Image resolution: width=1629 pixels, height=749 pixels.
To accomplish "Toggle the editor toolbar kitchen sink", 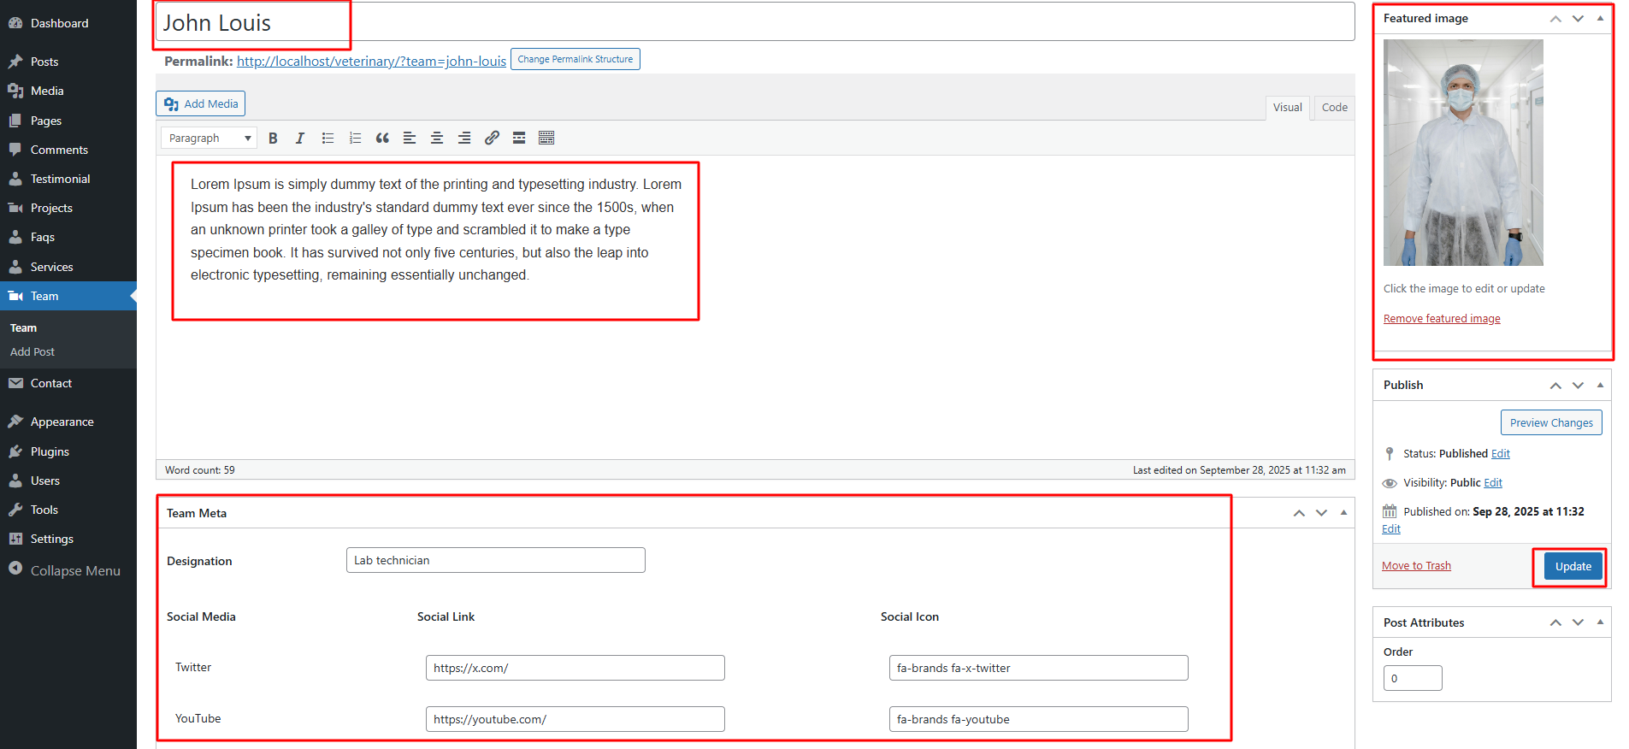I will [x=546, y=139].
